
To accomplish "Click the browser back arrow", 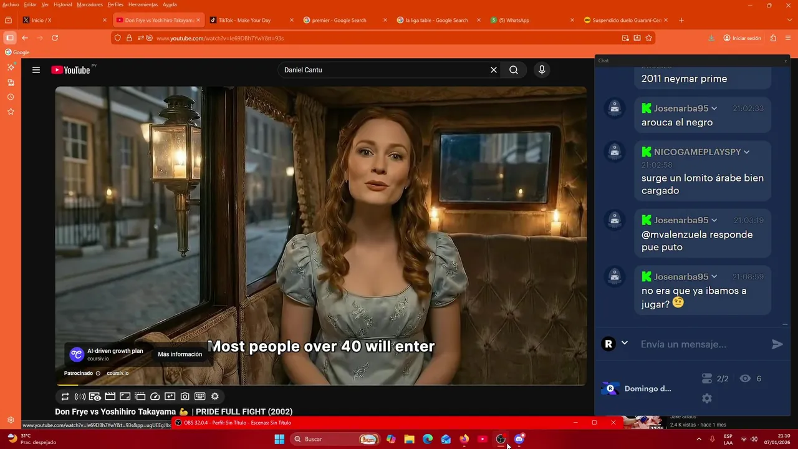I will pyautogui.click(x=25, y=38).
